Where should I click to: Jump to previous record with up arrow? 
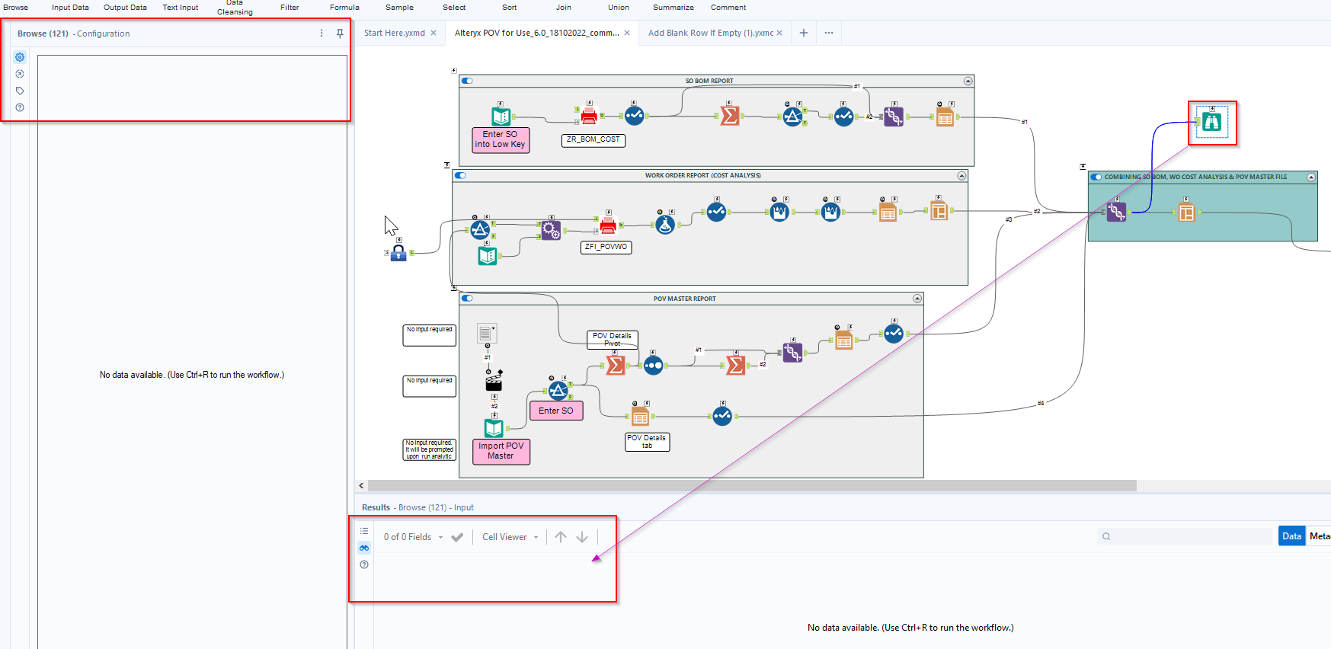click(561, 537)
